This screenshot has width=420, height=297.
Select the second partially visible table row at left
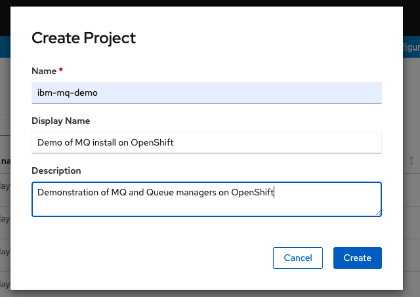5,218
